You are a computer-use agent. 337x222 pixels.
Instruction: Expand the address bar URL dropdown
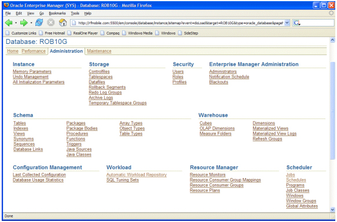pos(287,23)
